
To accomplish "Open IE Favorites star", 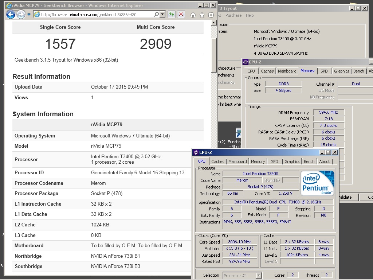I will (202, 15).
